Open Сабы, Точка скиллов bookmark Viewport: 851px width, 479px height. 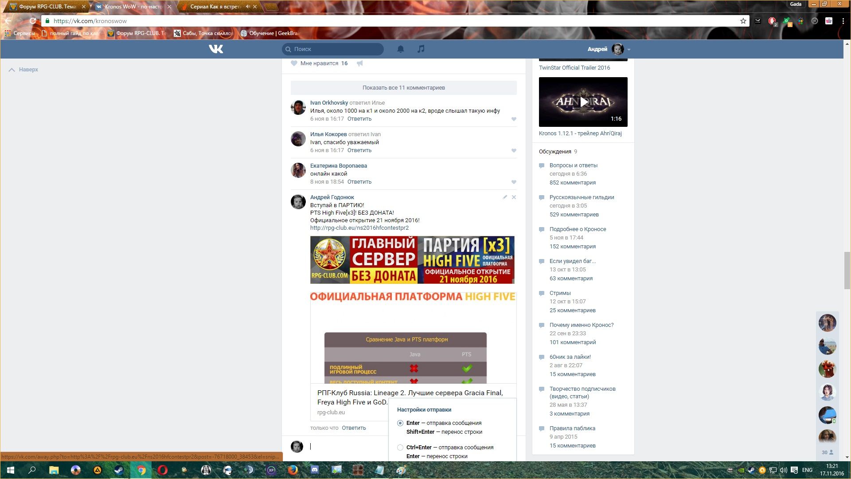pyautogui.click(x=203, y=33)
